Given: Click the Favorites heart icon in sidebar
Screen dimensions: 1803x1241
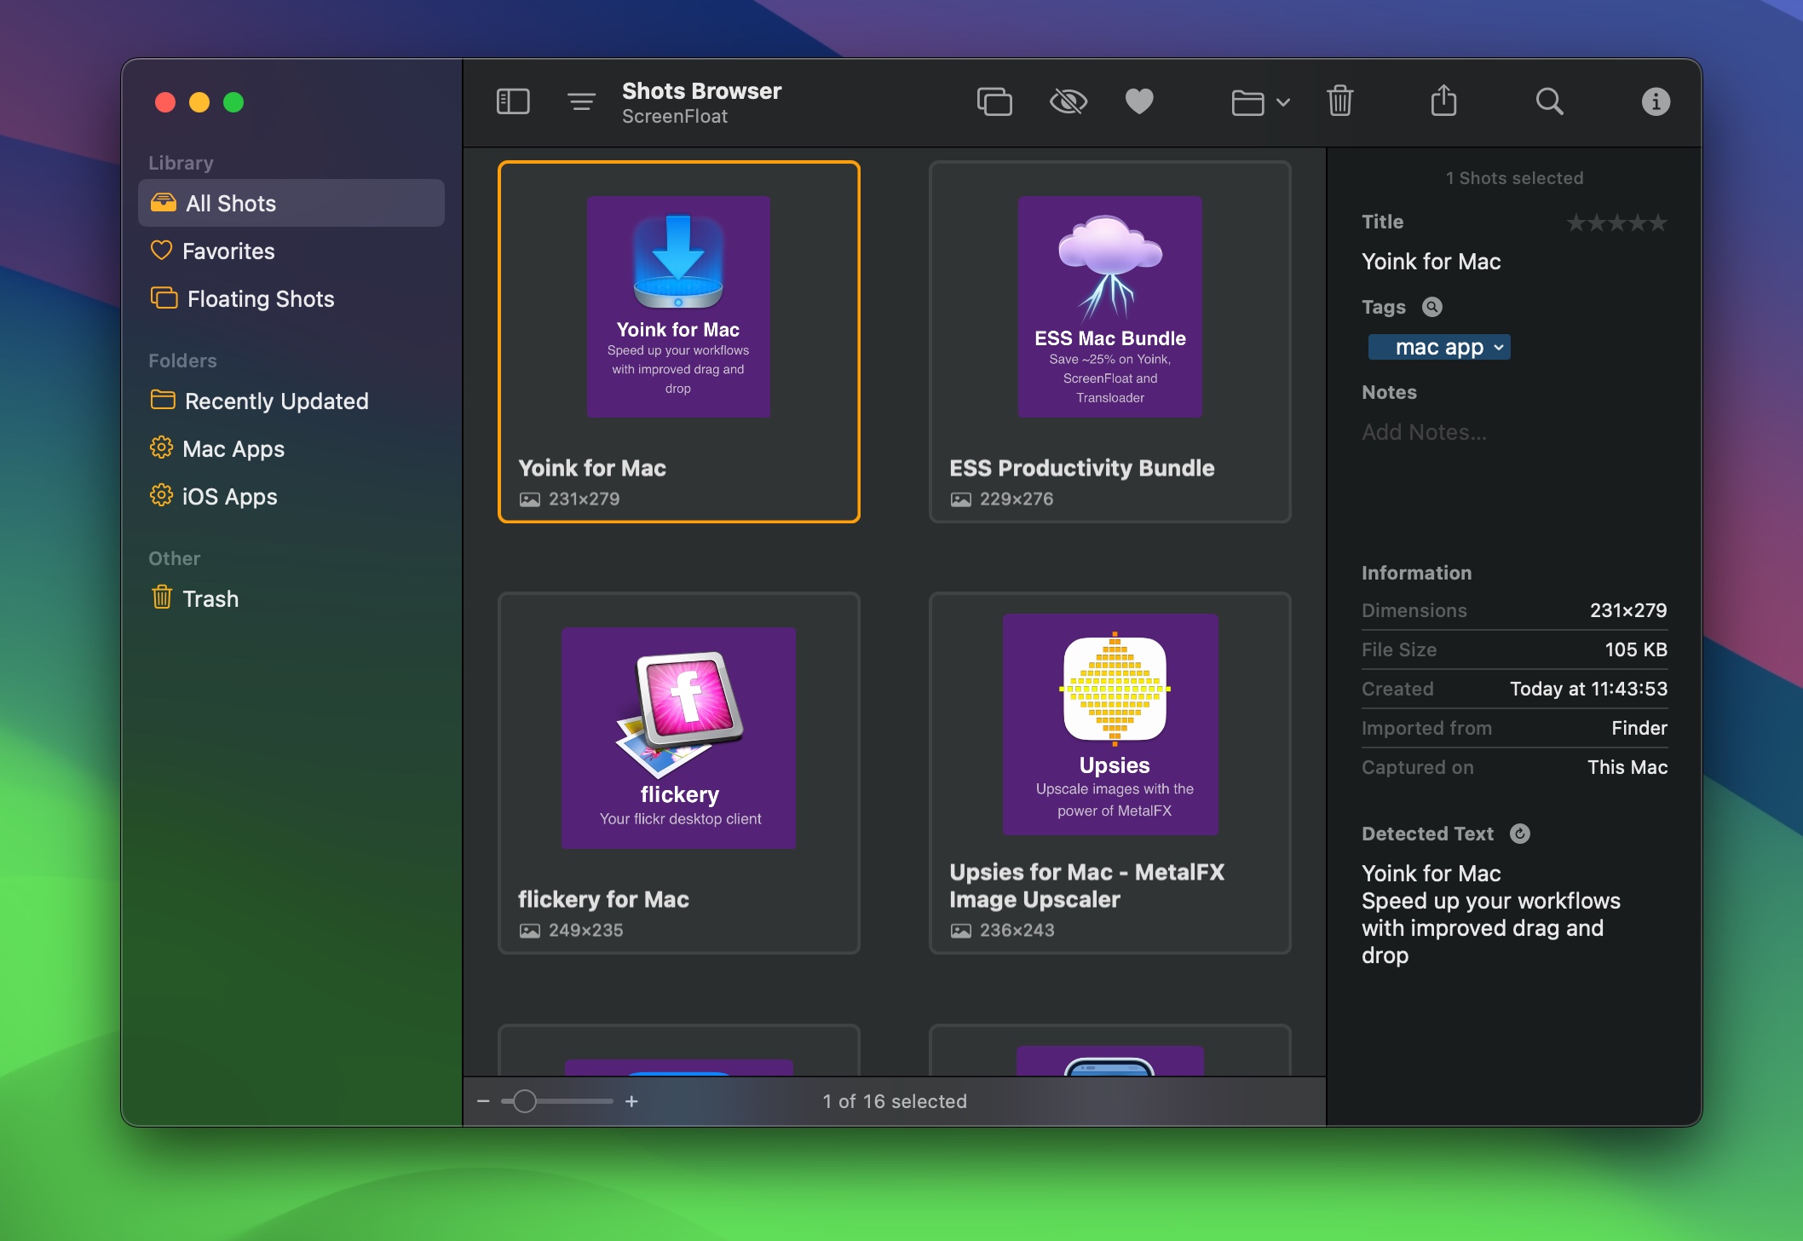Looking at the screenshot, I should 161,251.
